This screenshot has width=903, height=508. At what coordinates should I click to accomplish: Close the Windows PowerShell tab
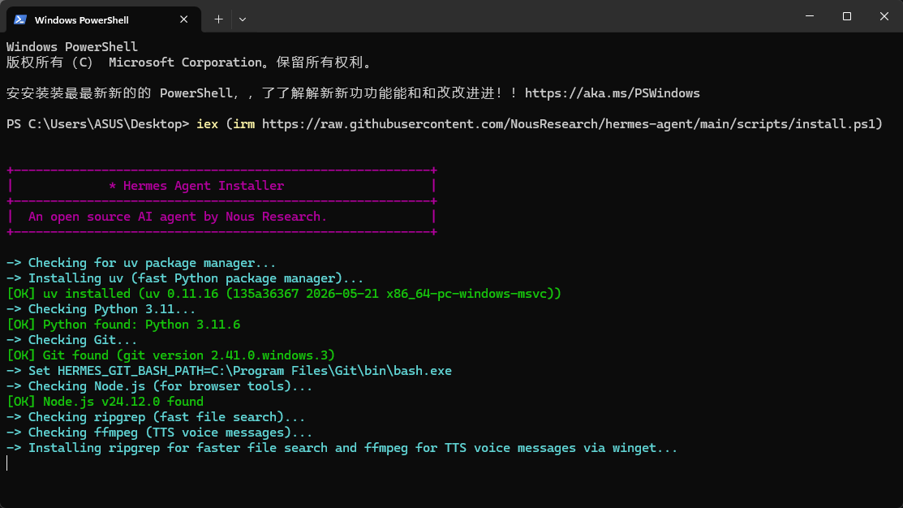[183, 19]
